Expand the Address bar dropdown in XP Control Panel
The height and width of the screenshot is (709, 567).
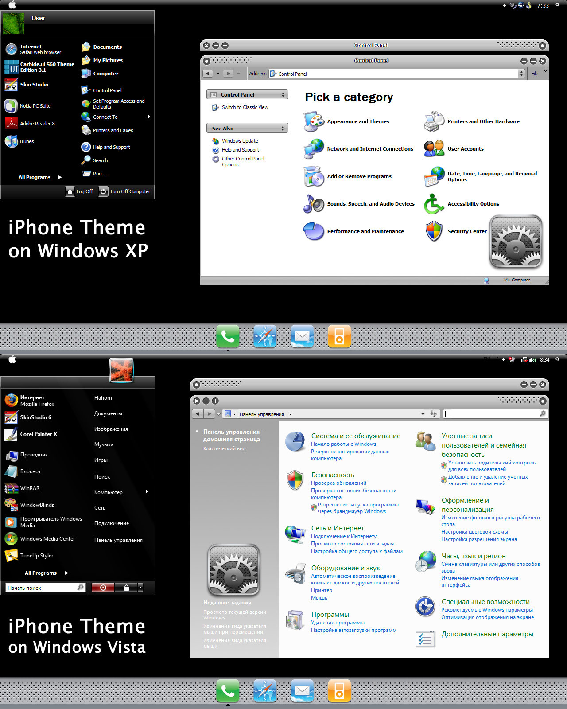[521, 74]
